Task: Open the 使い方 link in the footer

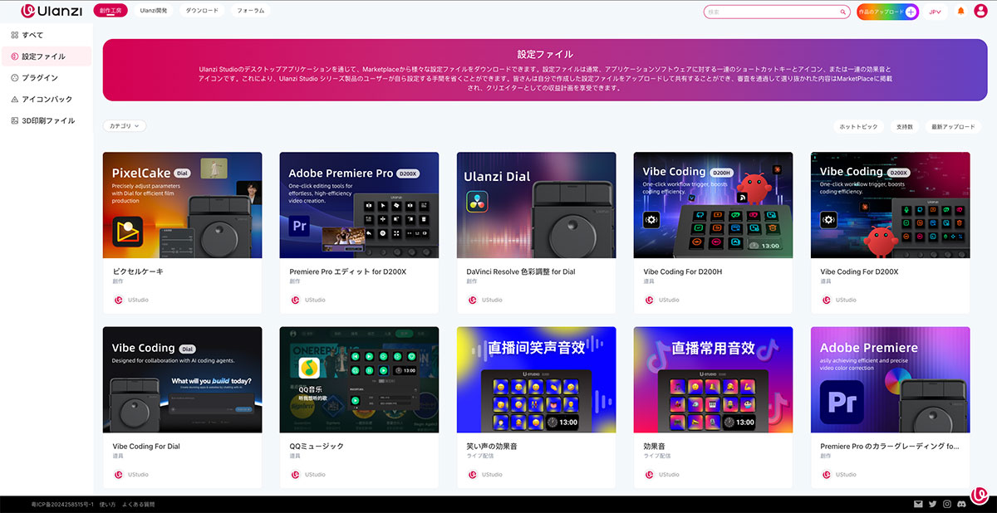Action: pos(107,503)
